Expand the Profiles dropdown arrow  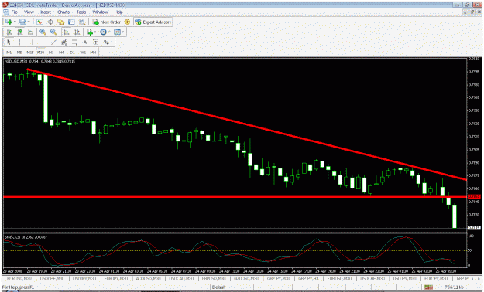click(29, 22)
